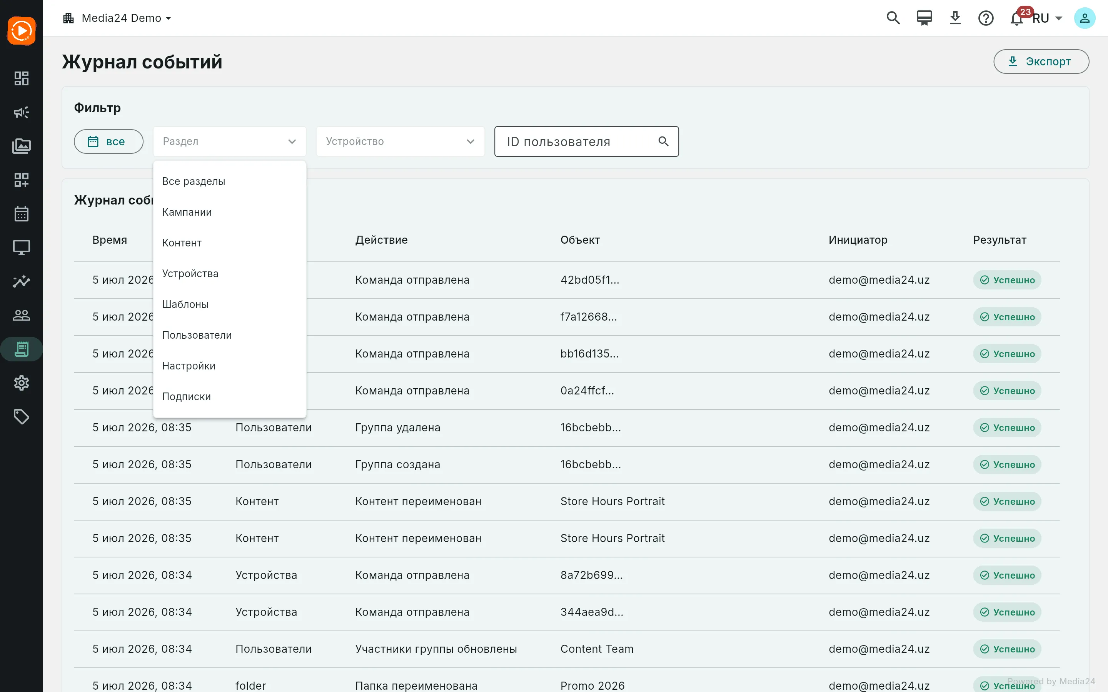Expand the RU language selector
The width and height of the screenshot is (1108, 692).
(1047, 18)
